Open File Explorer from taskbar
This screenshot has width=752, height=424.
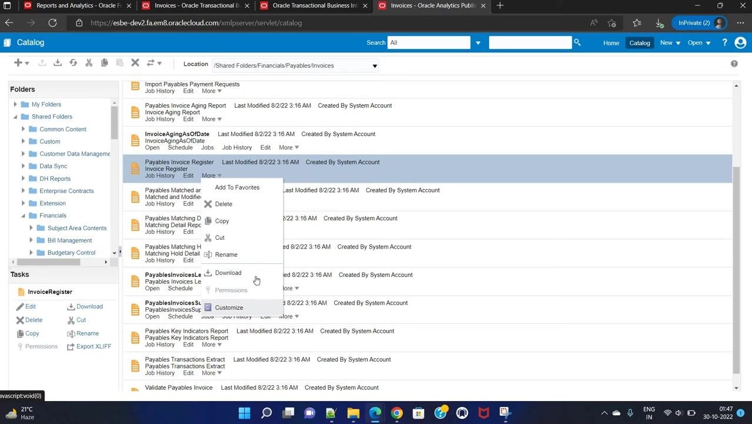coord(353,413)
